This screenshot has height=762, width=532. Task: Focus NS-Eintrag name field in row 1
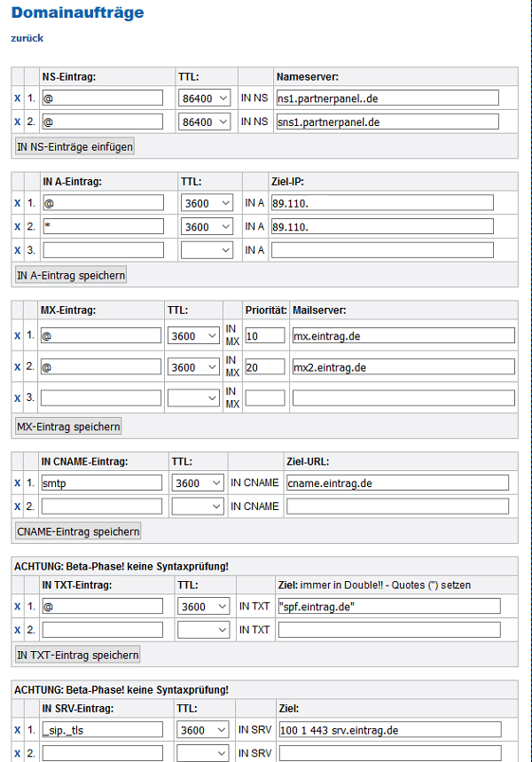coord(103,98)
